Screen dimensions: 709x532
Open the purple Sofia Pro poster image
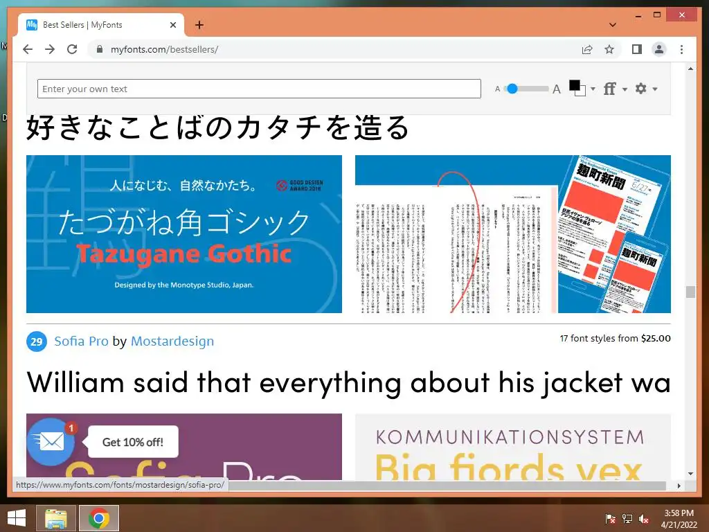pos(184,447)
